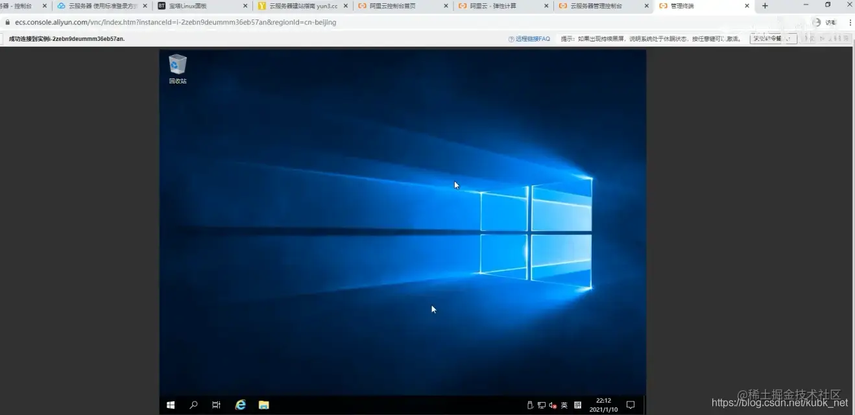
Task: Launch Internet Explorer from the remote taskbar
Action: pos(241,405)
